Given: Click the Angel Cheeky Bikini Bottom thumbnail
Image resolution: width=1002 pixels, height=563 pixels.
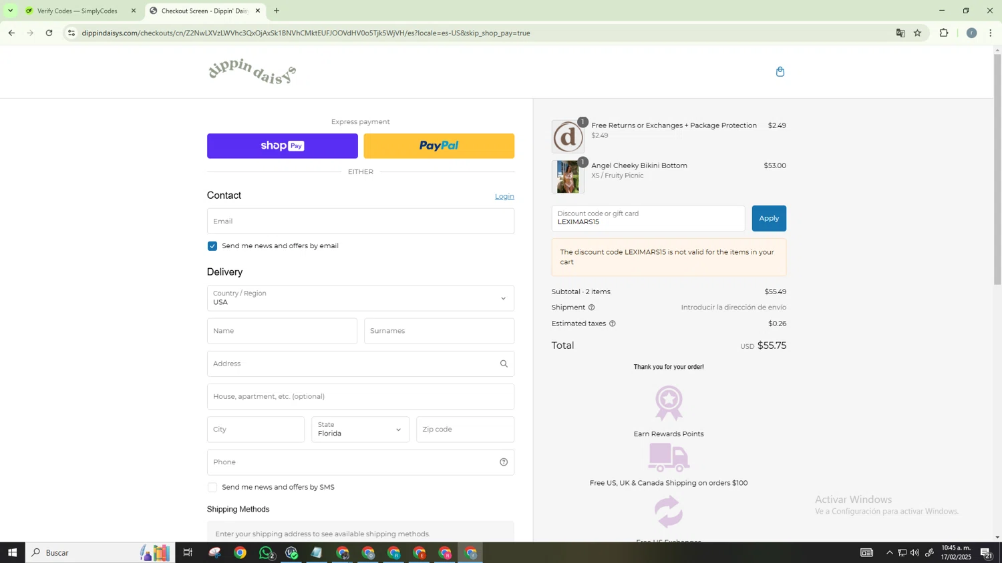Looking at the screenshot, I should 568,177.
